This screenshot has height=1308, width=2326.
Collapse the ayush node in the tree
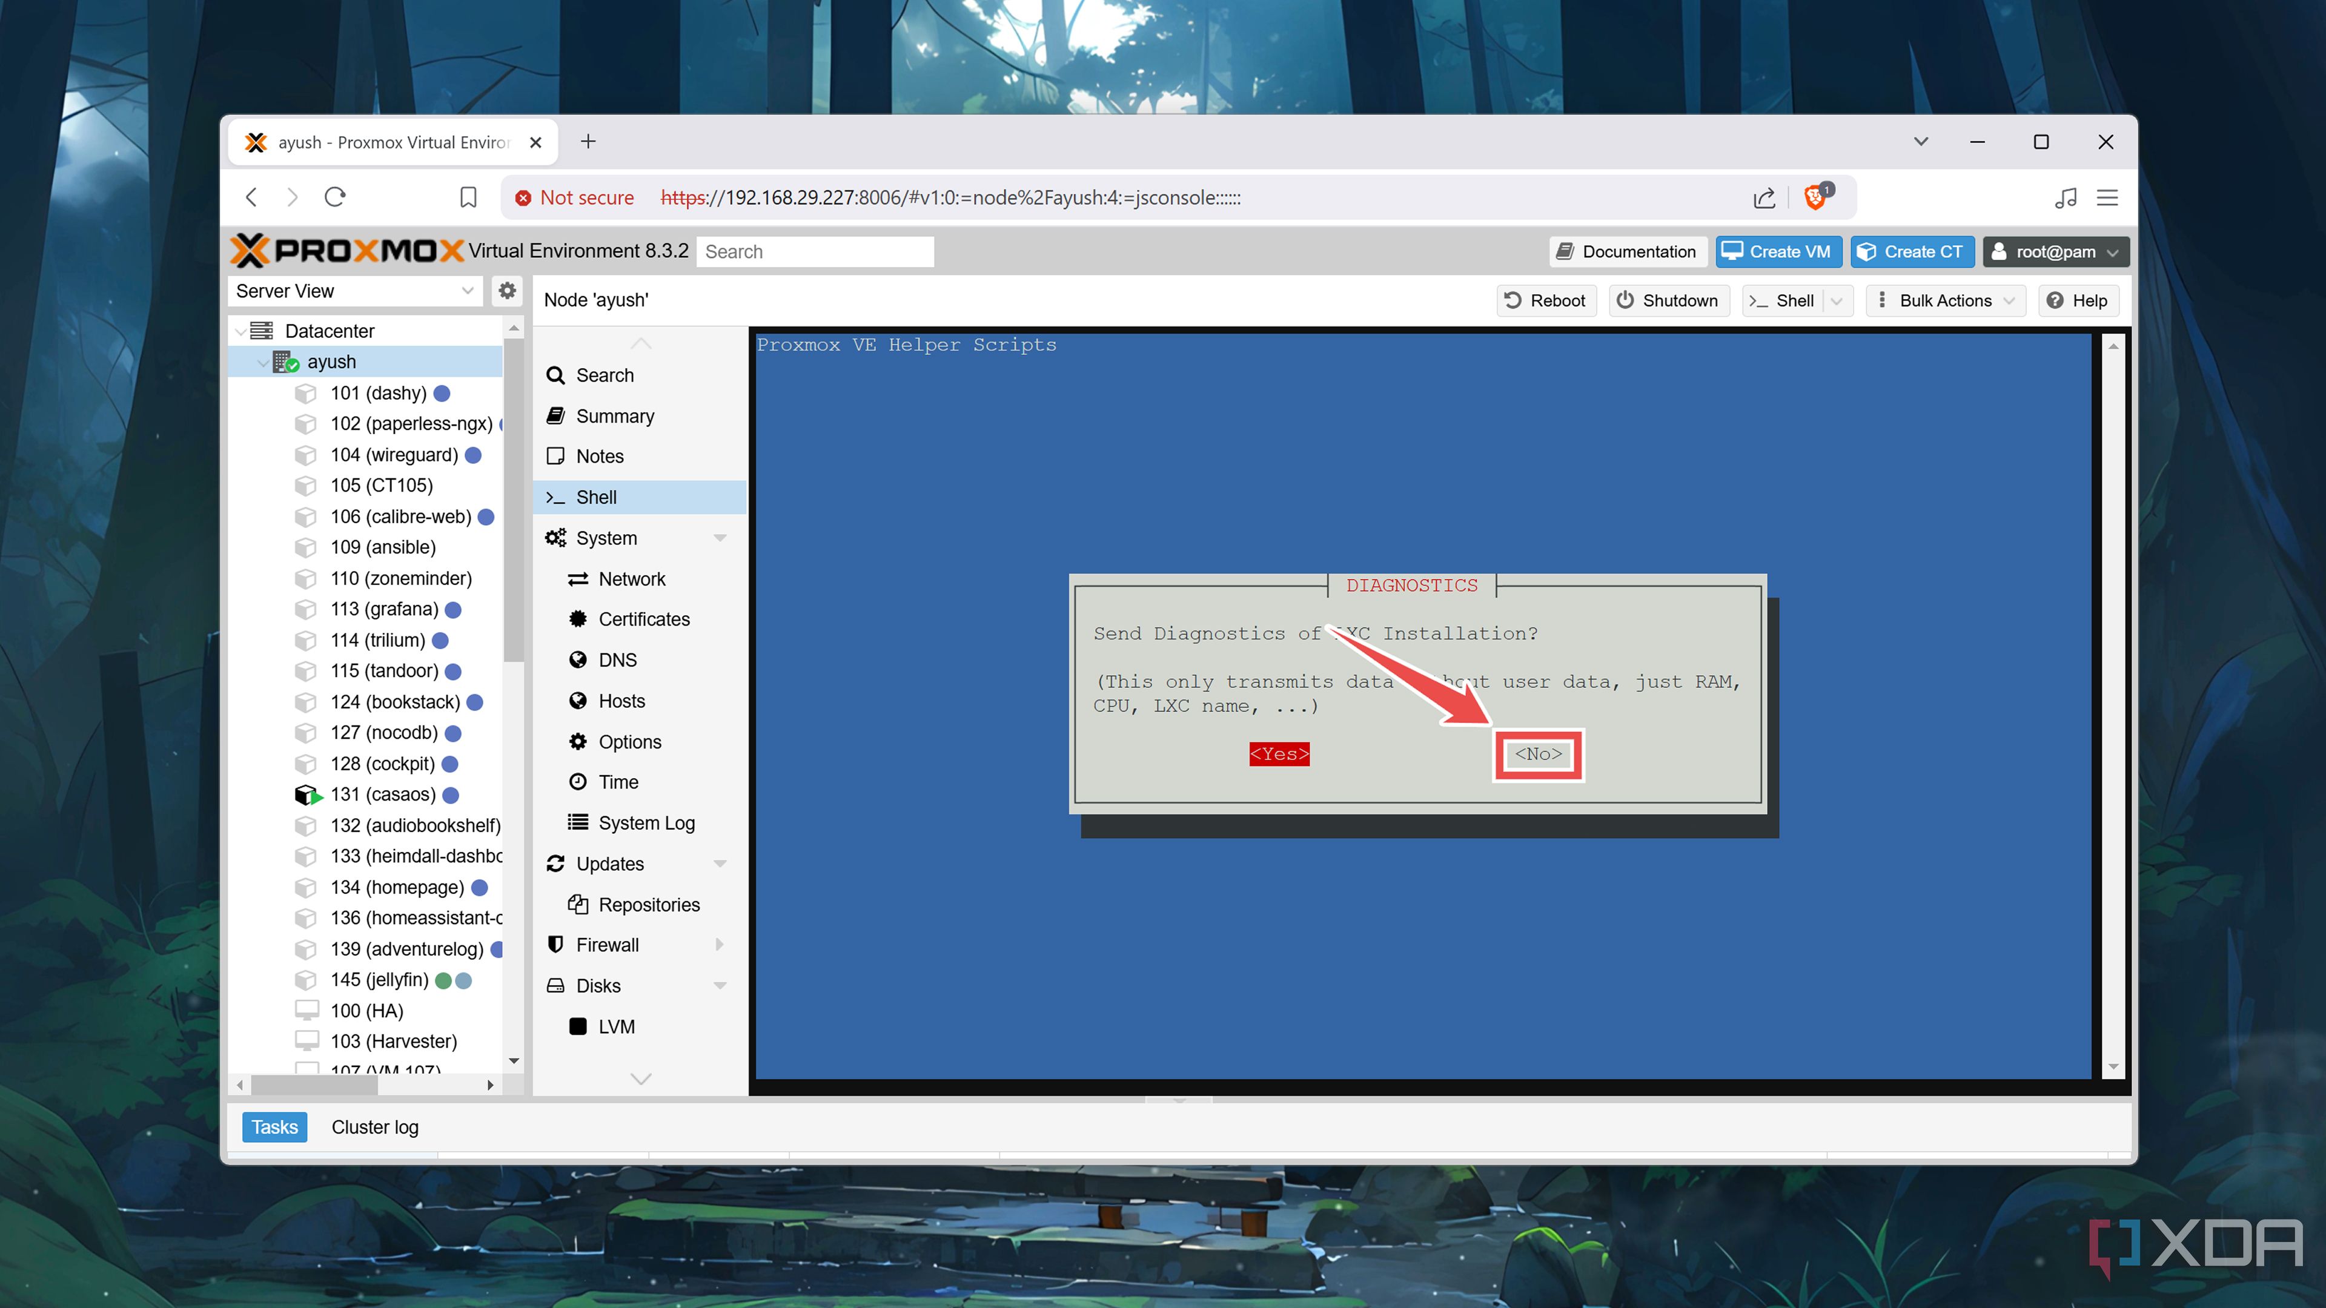coord(263,362)
